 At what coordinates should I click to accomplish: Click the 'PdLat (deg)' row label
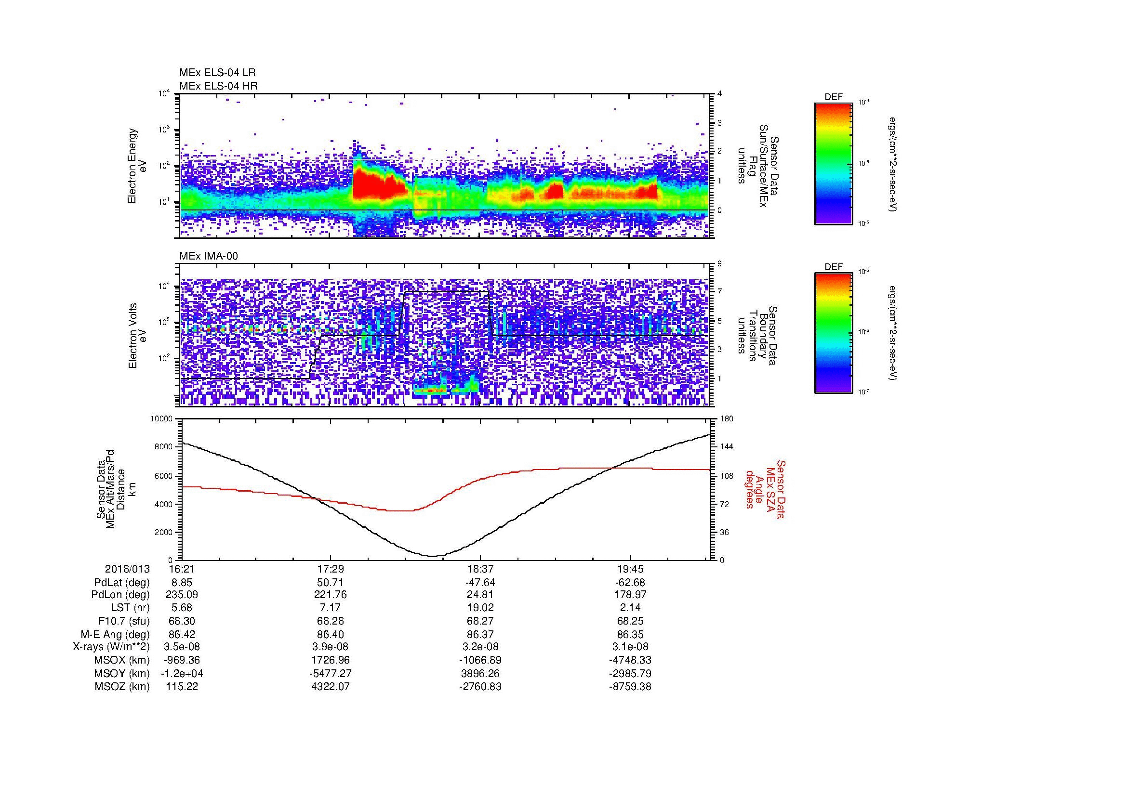pos(122,583)
